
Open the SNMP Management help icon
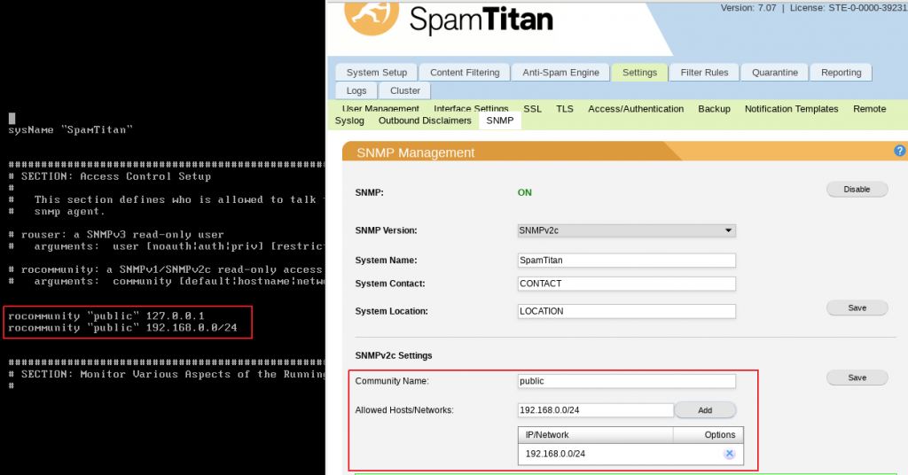[x=900, y=152]
